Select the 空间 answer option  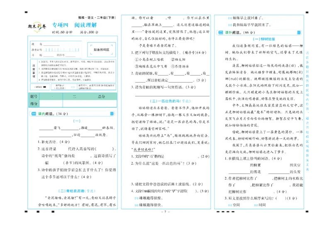coord(234,205)
